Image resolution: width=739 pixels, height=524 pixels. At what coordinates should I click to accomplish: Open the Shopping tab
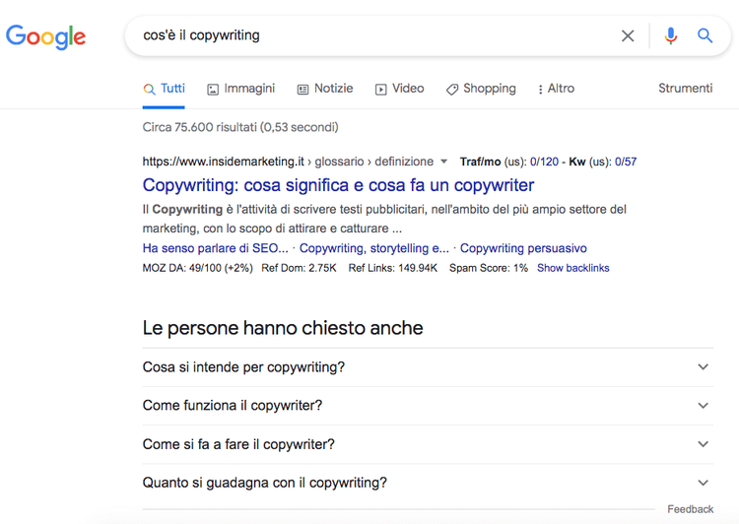coord(481,89)
